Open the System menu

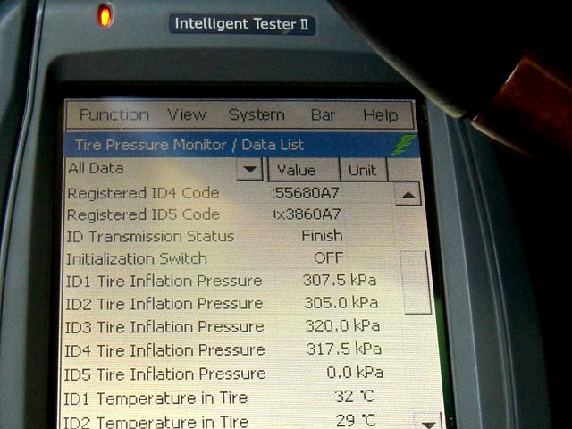[257, 115]
